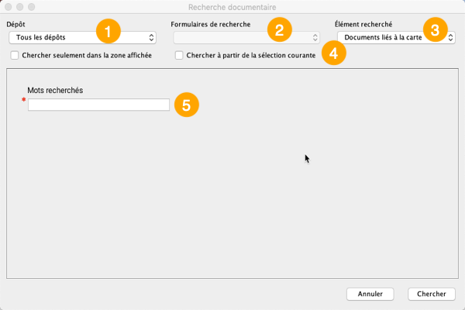Screen dimensions: 465x310
Task: Expand the Formulaires de recherche combo box
Action: click(246, 37)
